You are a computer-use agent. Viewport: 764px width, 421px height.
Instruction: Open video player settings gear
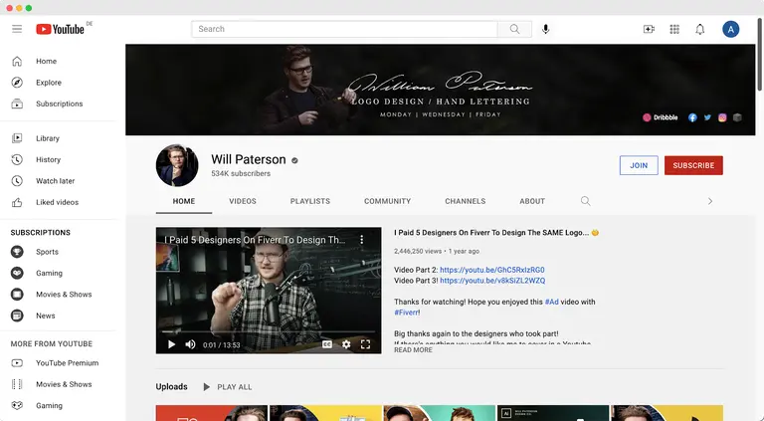[x=346, y=344]
